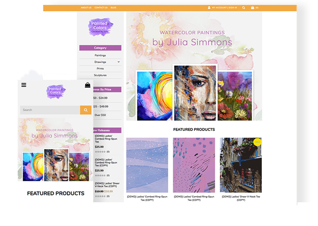Focus the mobile Search input field
The height and width of the screenshot is (226, 318).
(x=50, y=110)
